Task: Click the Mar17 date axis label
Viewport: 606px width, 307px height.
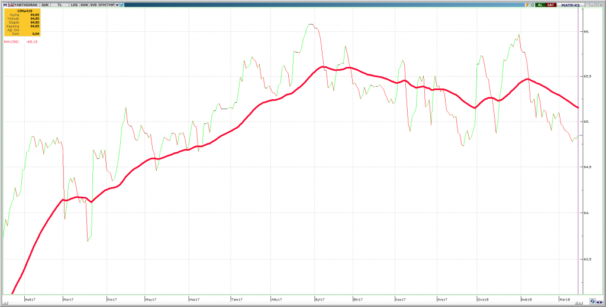Action: coord(67,299)
